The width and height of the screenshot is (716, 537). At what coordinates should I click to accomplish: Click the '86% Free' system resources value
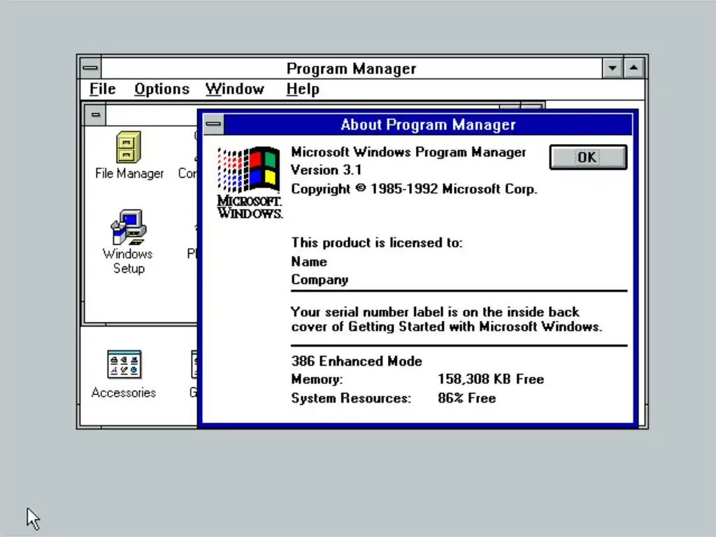click(466, 398)
